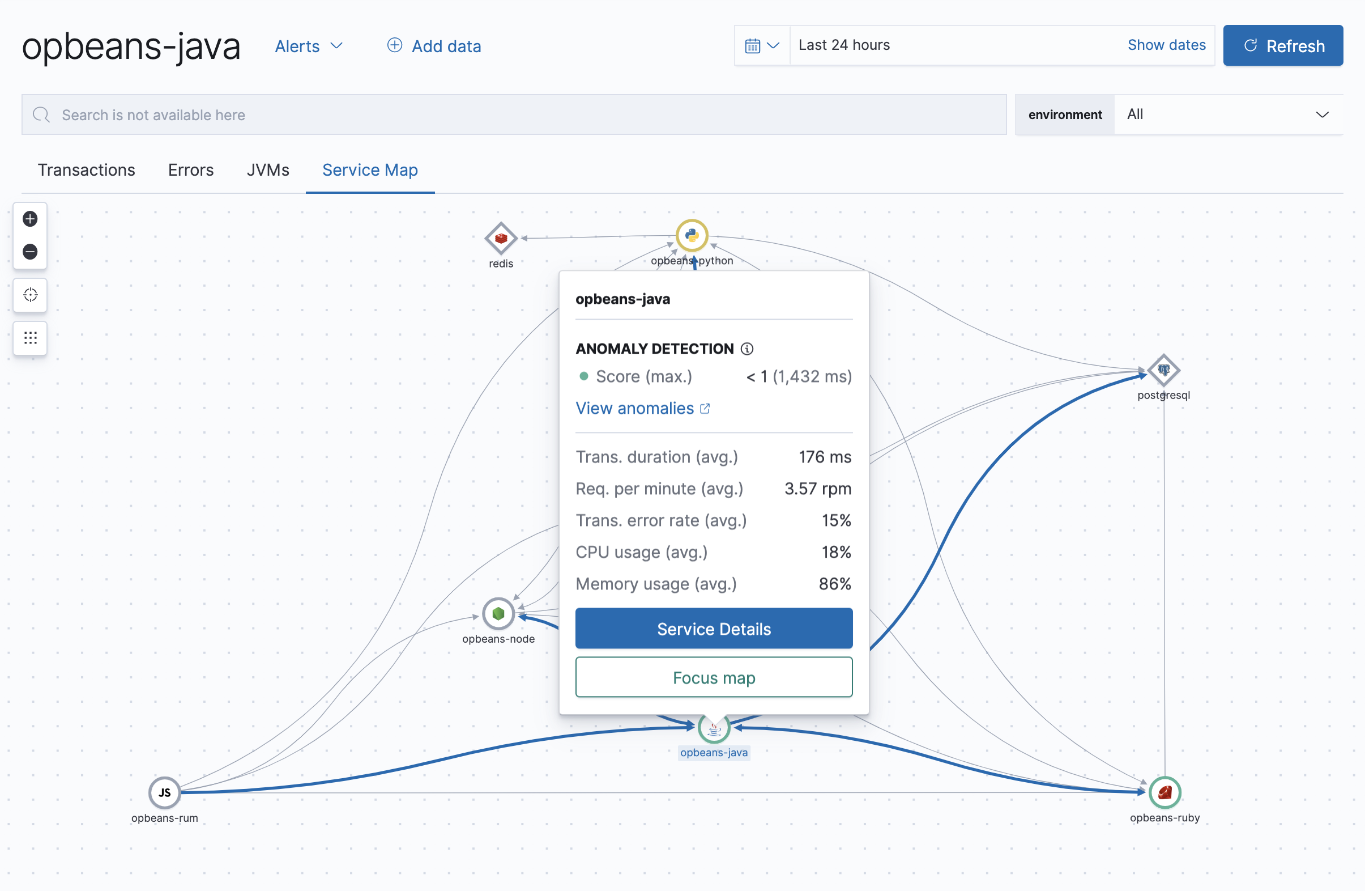
Task: Select the redis node icon
Action: 501,238
